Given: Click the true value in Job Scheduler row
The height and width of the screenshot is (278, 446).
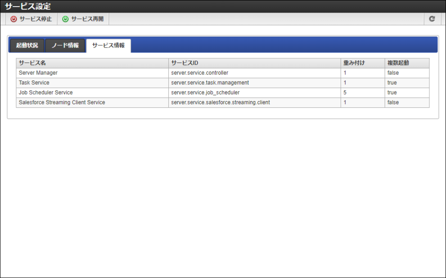Looking at the screenshot, I should [392, 93].
